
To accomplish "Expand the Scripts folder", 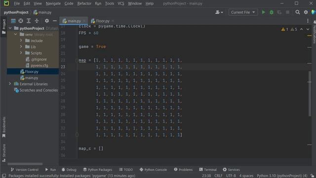I will point(21,53).
